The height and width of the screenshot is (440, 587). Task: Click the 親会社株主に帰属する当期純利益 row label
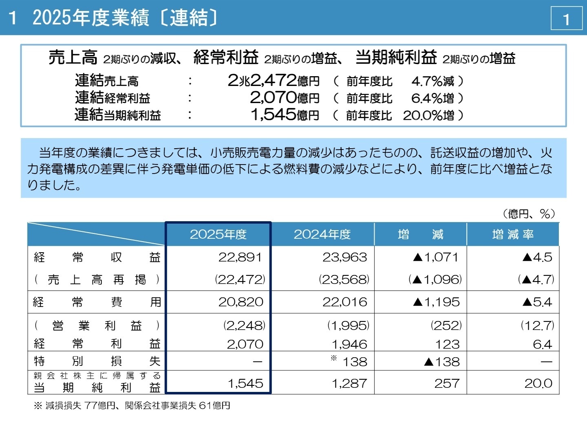pyautogui.click(x=97, y=382)
